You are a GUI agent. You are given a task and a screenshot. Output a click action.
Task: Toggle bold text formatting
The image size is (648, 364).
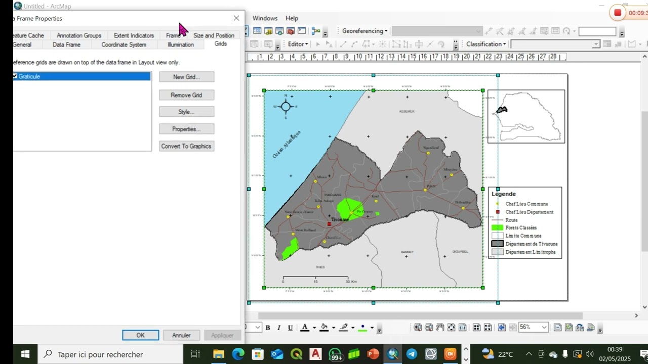[268, 328]
